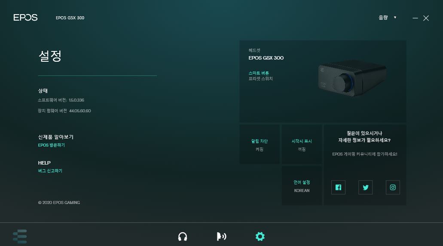
Task: Toggle the 시작시 표시 show-on-startup tile
Action: tap(302, 144)
